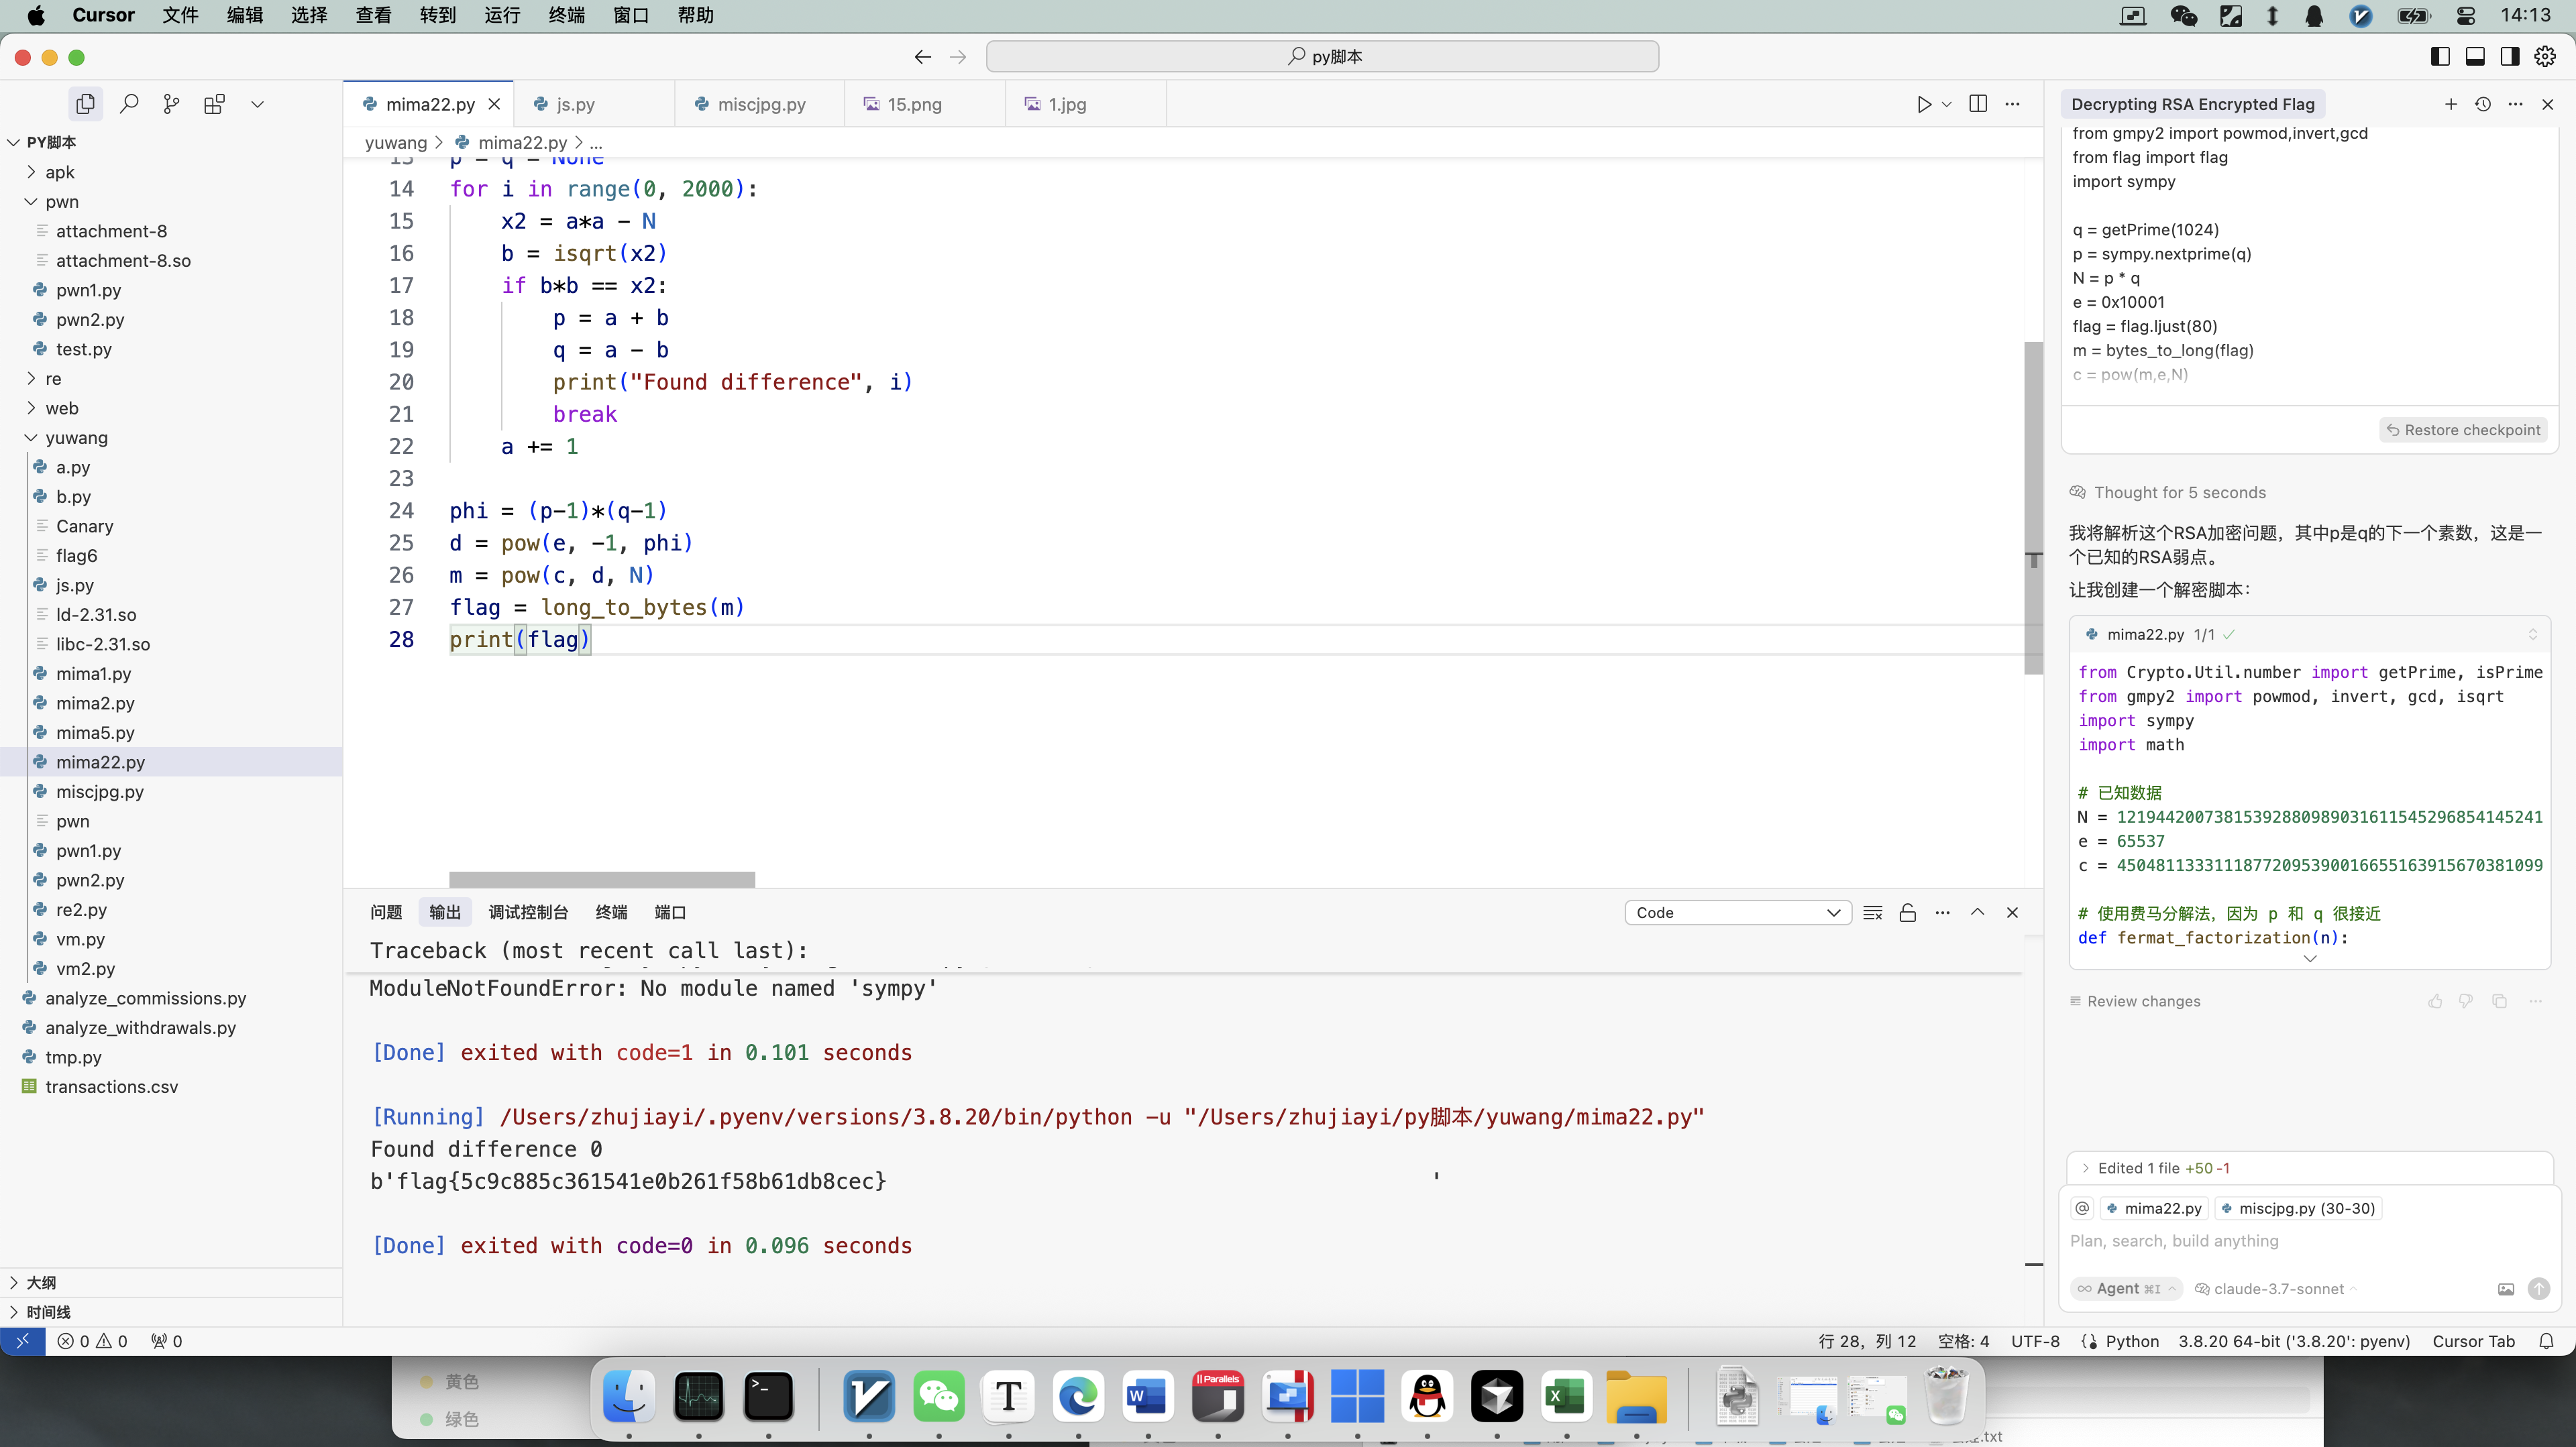Start a new chat with plus icon
Image resolution: width=2576 pixels, height=1447 pixels.
[x=2451, y=104]
